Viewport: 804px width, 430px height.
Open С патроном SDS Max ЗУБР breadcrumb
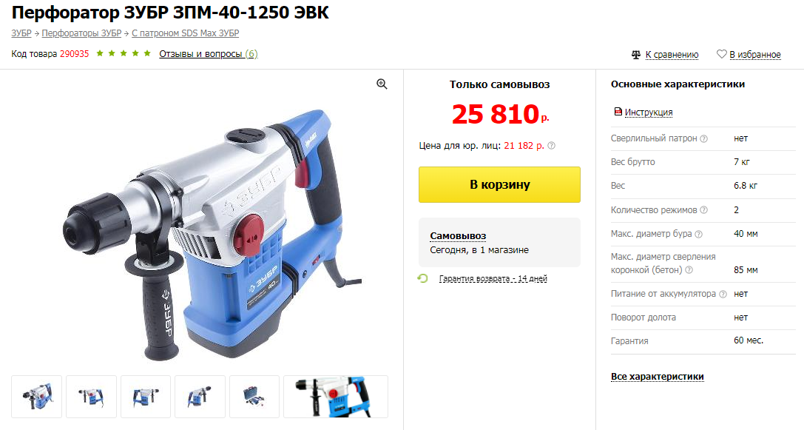[185, 33]
